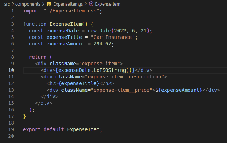Image resolution: width=227 pixels, height=143 pixels.
Task: Place cursor on expenseDate variable declaration
Action: 62,31
